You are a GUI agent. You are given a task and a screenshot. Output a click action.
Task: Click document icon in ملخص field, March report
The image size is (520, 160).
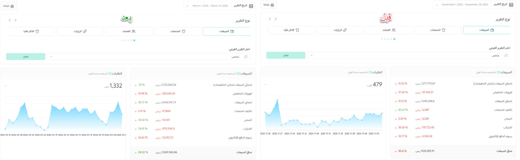coord(246,57)
